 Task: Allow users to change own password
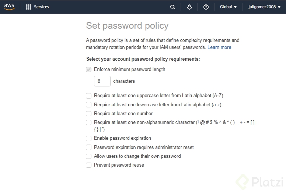coord(88,156)
